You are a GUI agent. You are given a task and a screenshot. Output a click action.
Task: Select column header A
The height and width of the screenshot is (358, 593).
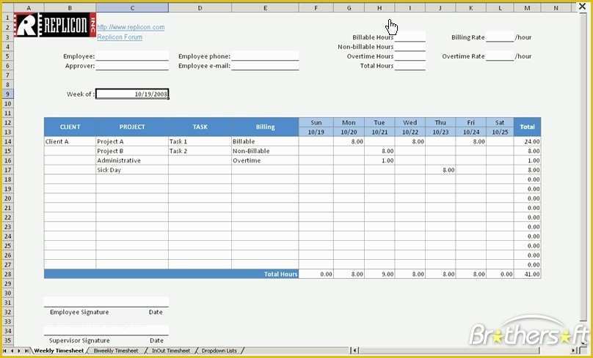click(29, 7)
